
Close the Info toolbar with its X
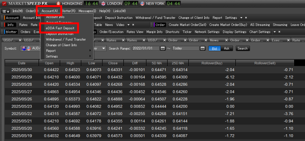pos(133,25)
